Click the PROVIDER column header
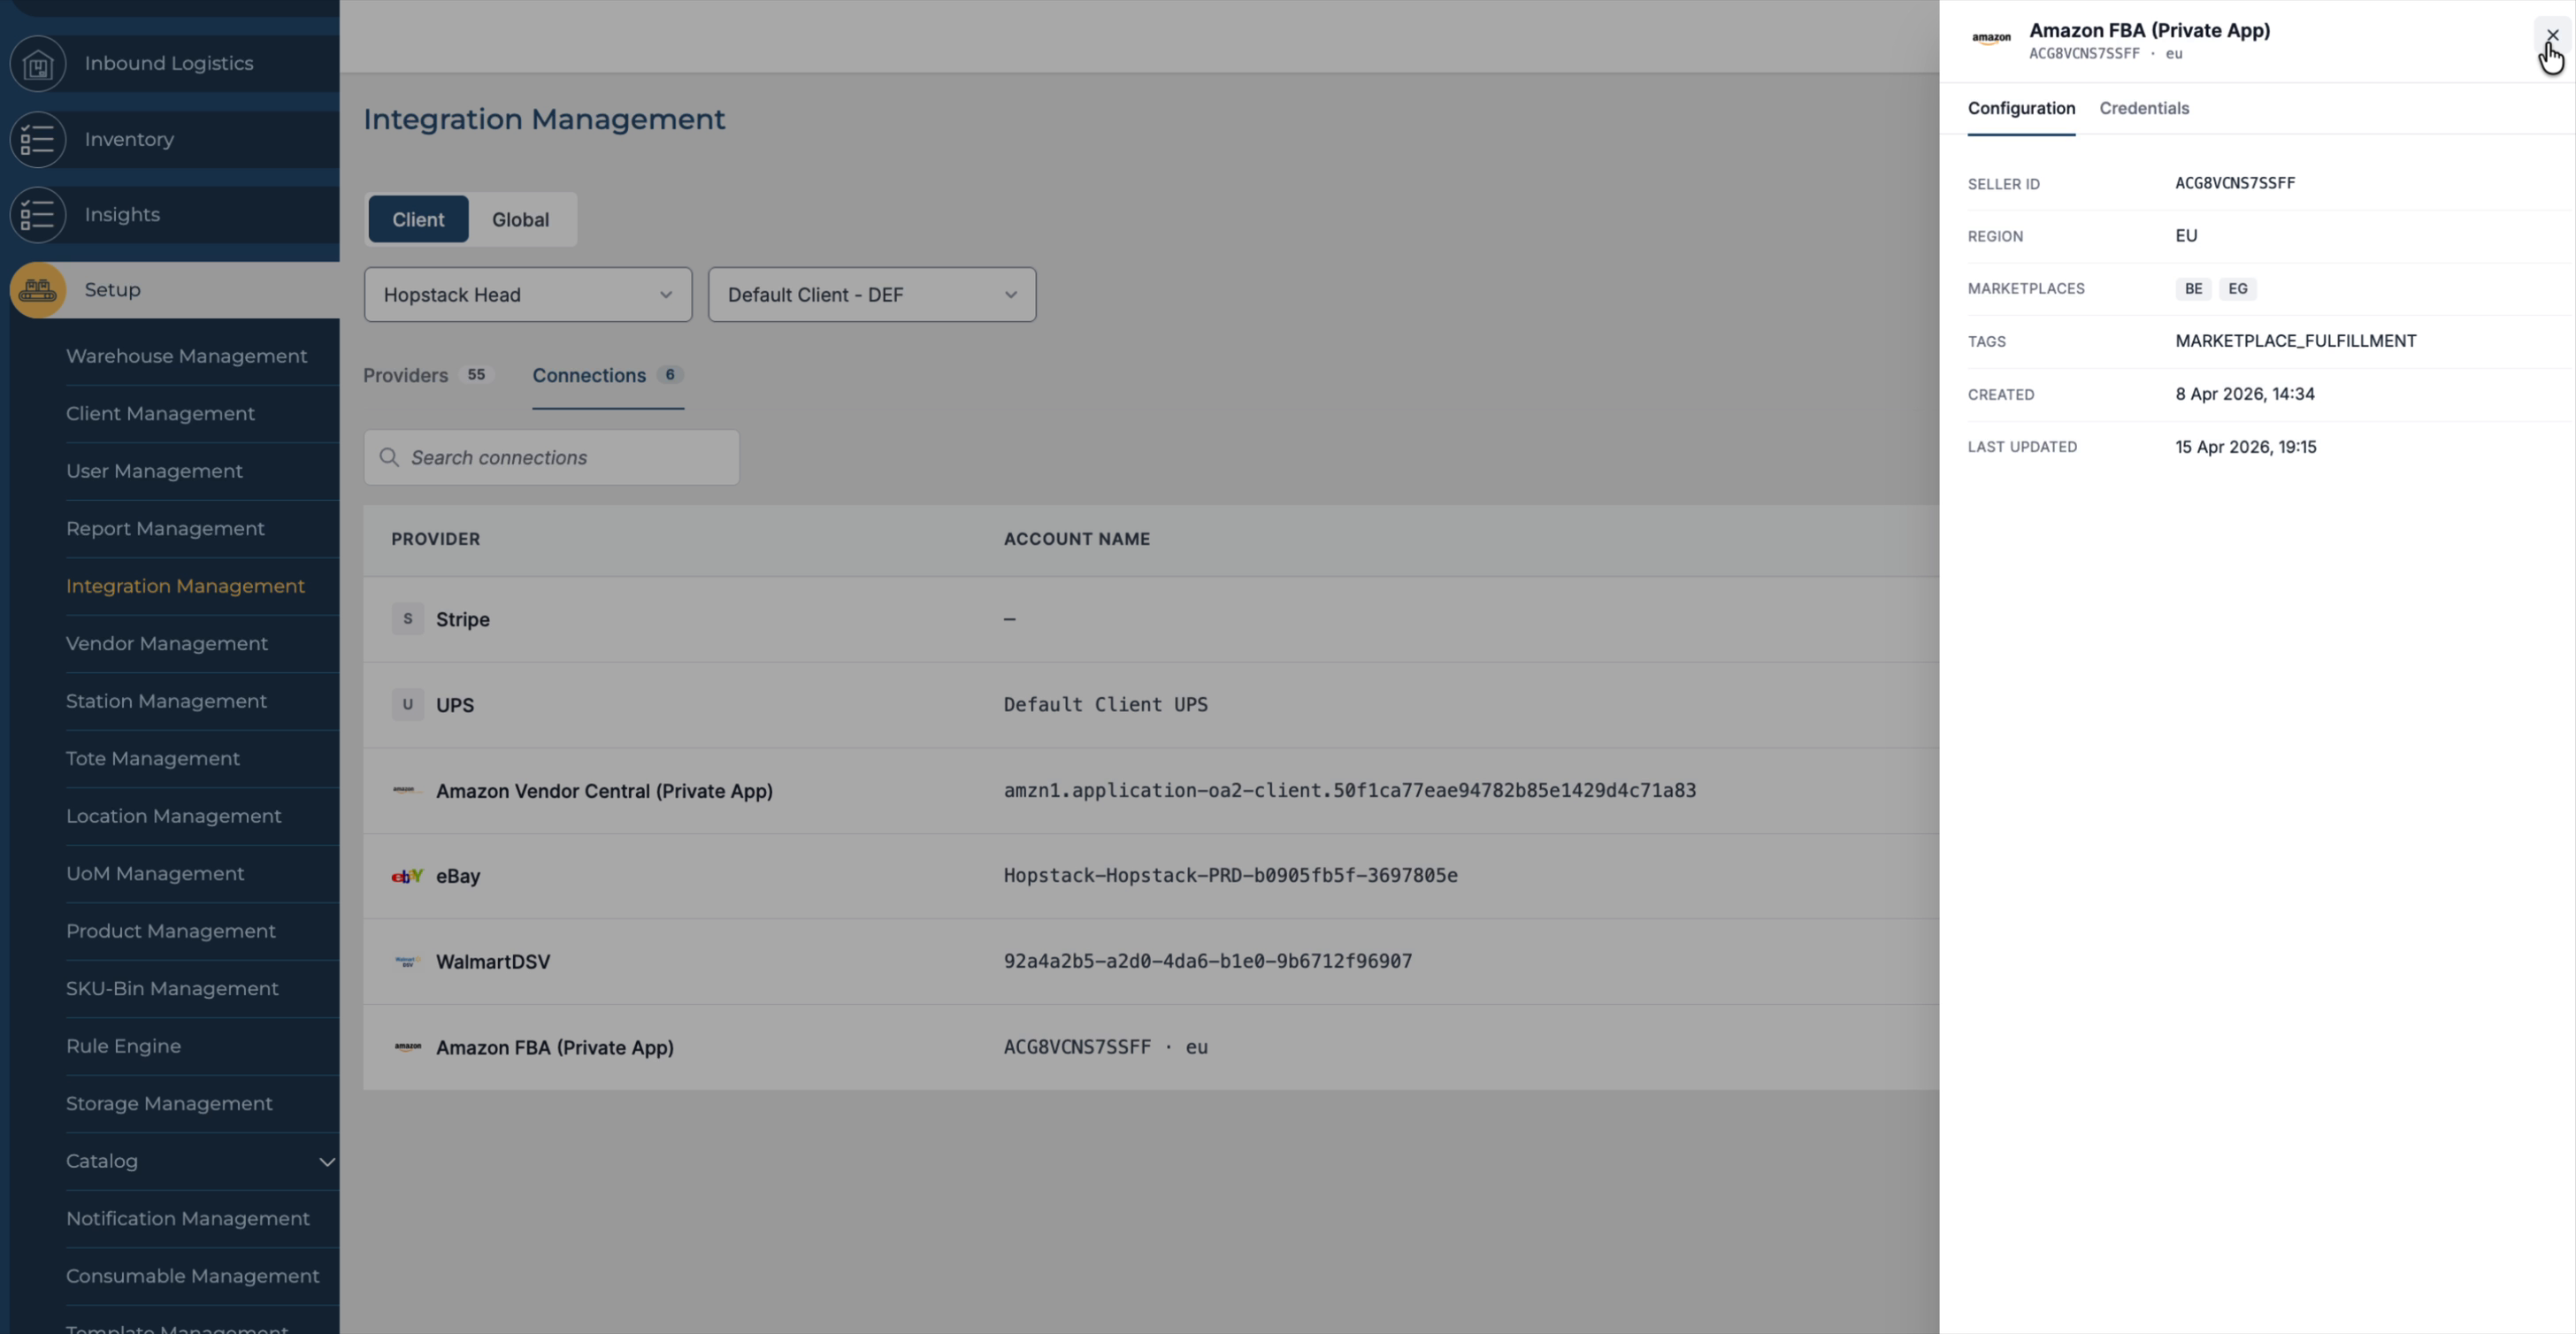The width and height of the screenshot is (2576, 1334). click(435, 540)
